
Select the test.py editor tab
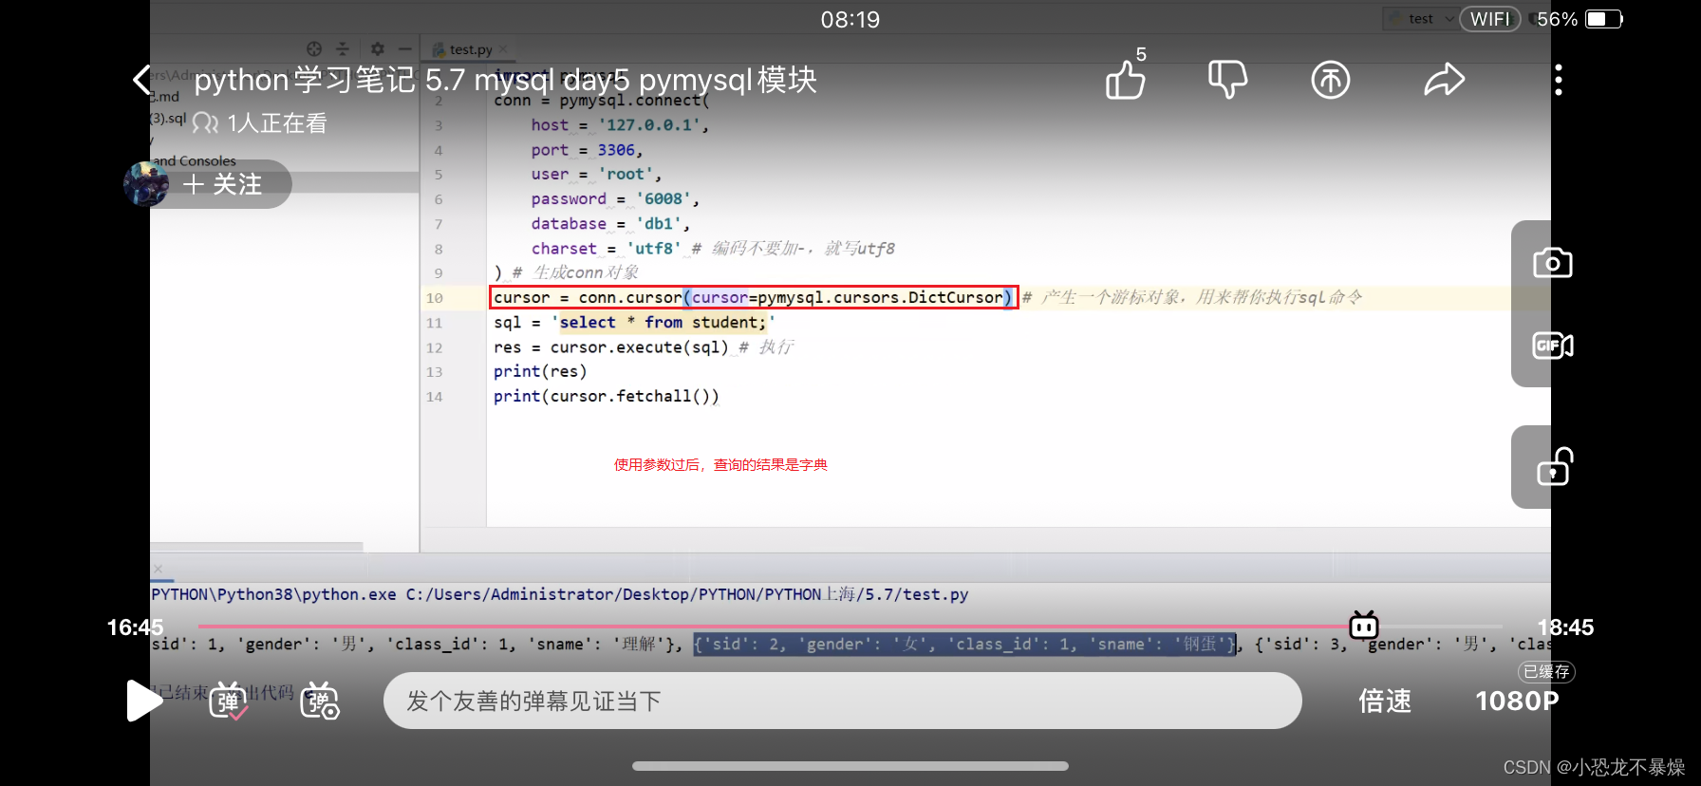tap(470, 49)
